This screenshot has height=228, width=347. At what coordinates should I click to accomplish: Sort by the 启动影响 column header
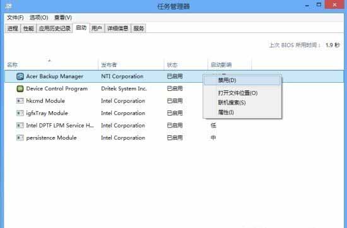[x=230, y=64]
